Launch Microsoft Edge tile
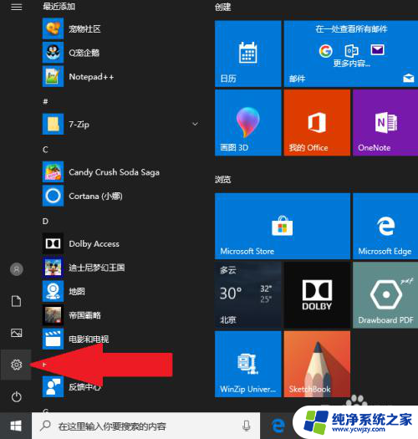 point(385,226)
